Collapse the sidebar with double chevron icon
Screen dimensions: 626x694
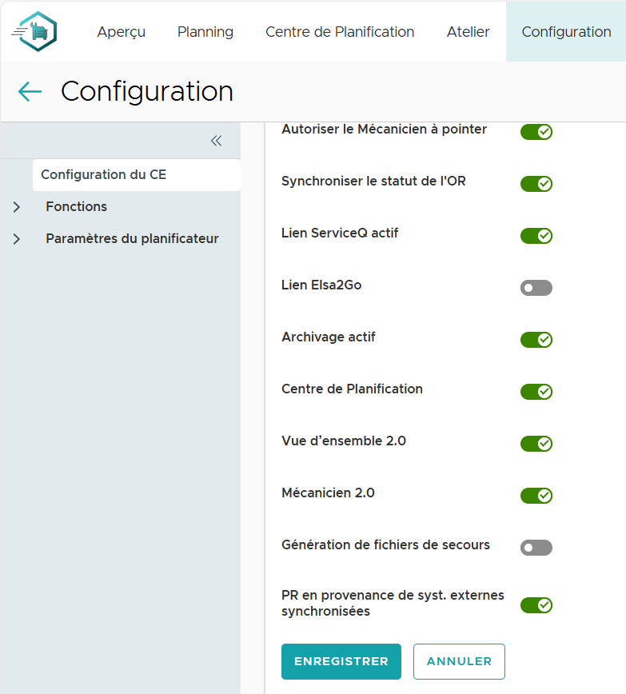click(x=216, y=141)
